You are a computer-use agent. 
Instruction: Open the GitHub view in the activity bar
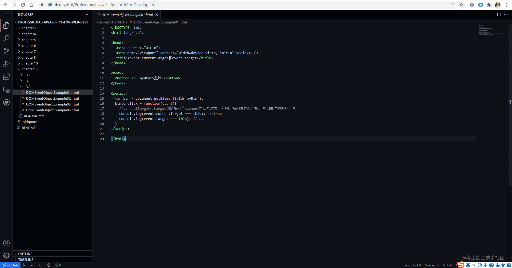(6, 102)
